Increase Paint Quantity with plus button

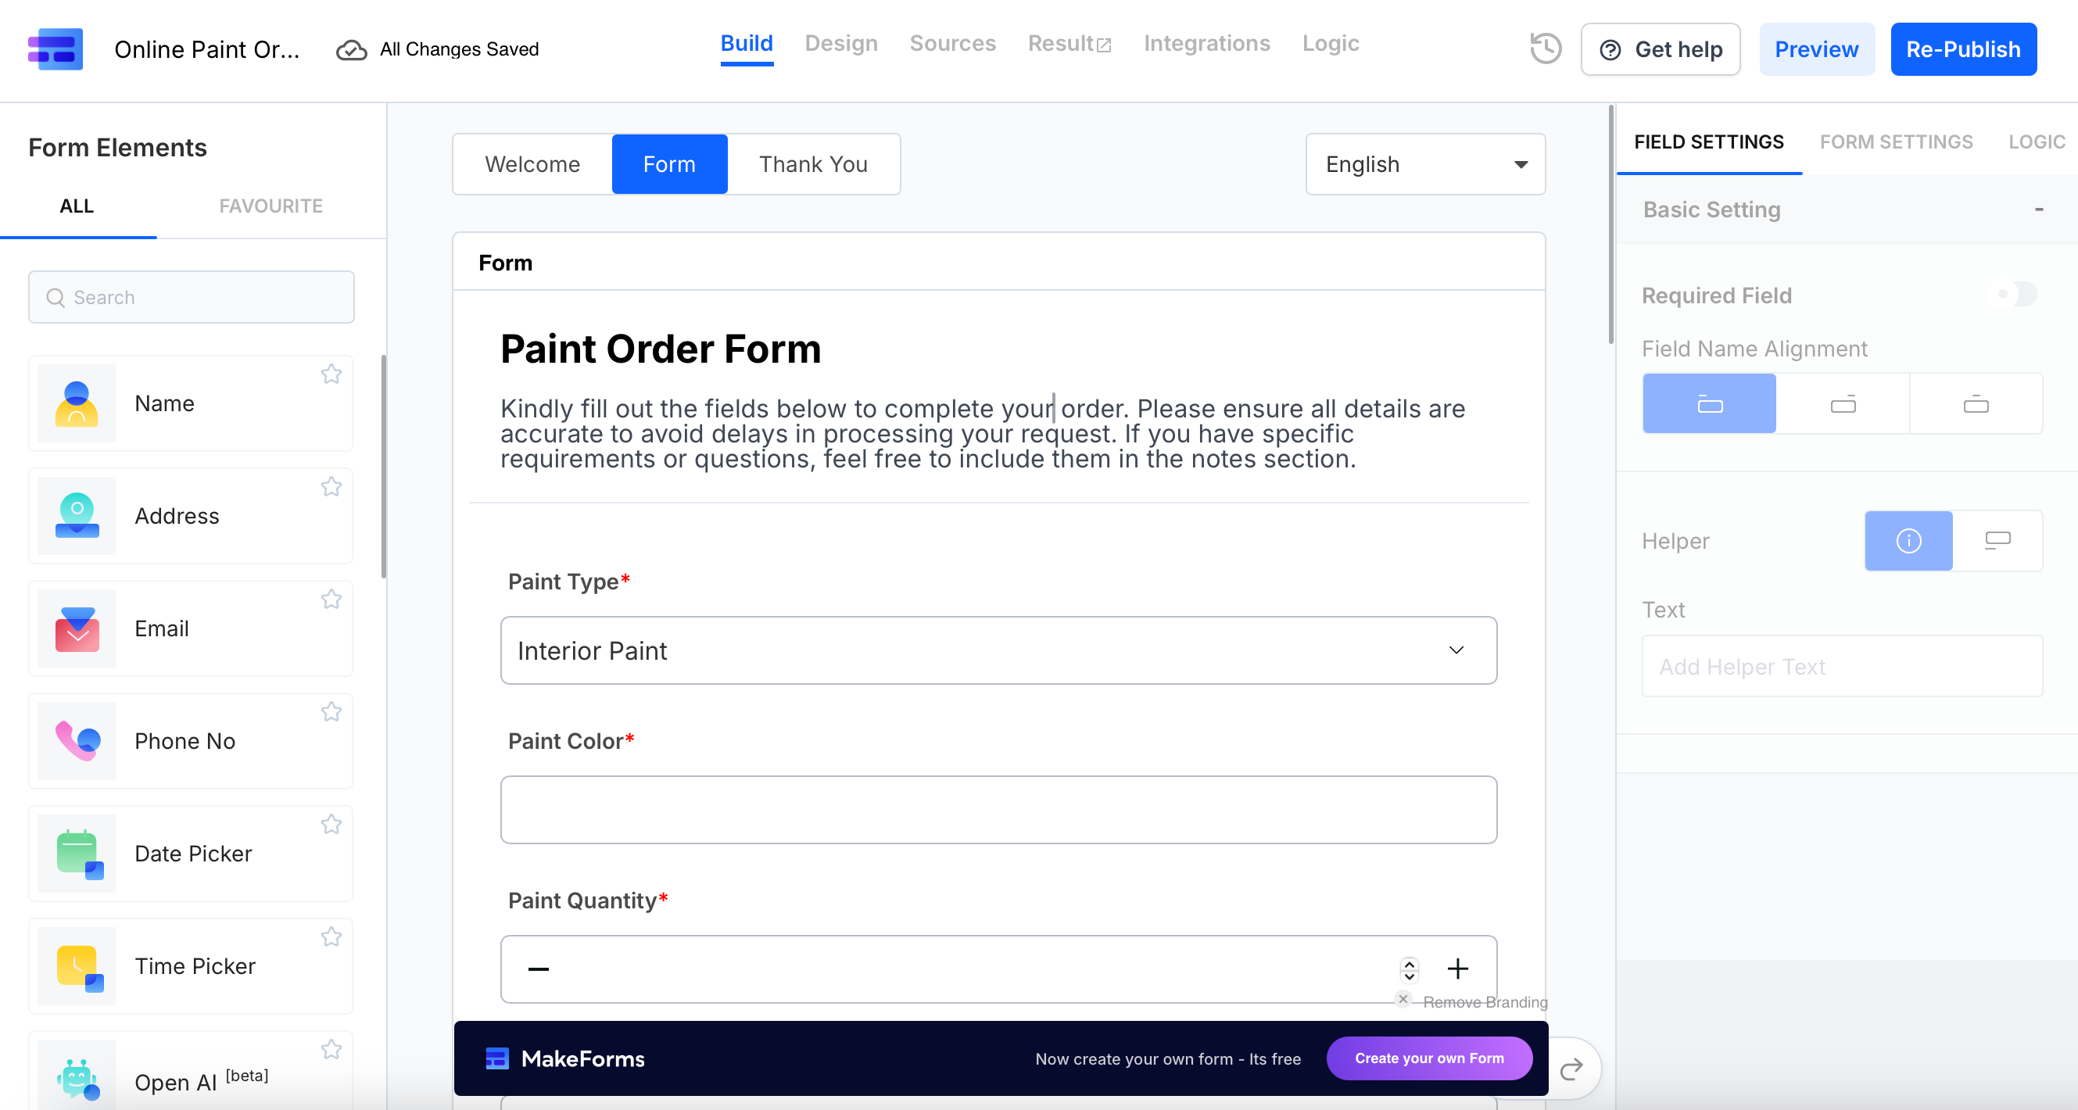(x=1456, y=969)
